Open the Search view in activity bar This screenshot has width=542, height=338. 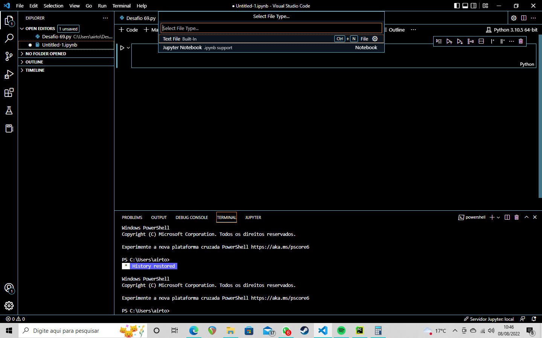point(9,38)
